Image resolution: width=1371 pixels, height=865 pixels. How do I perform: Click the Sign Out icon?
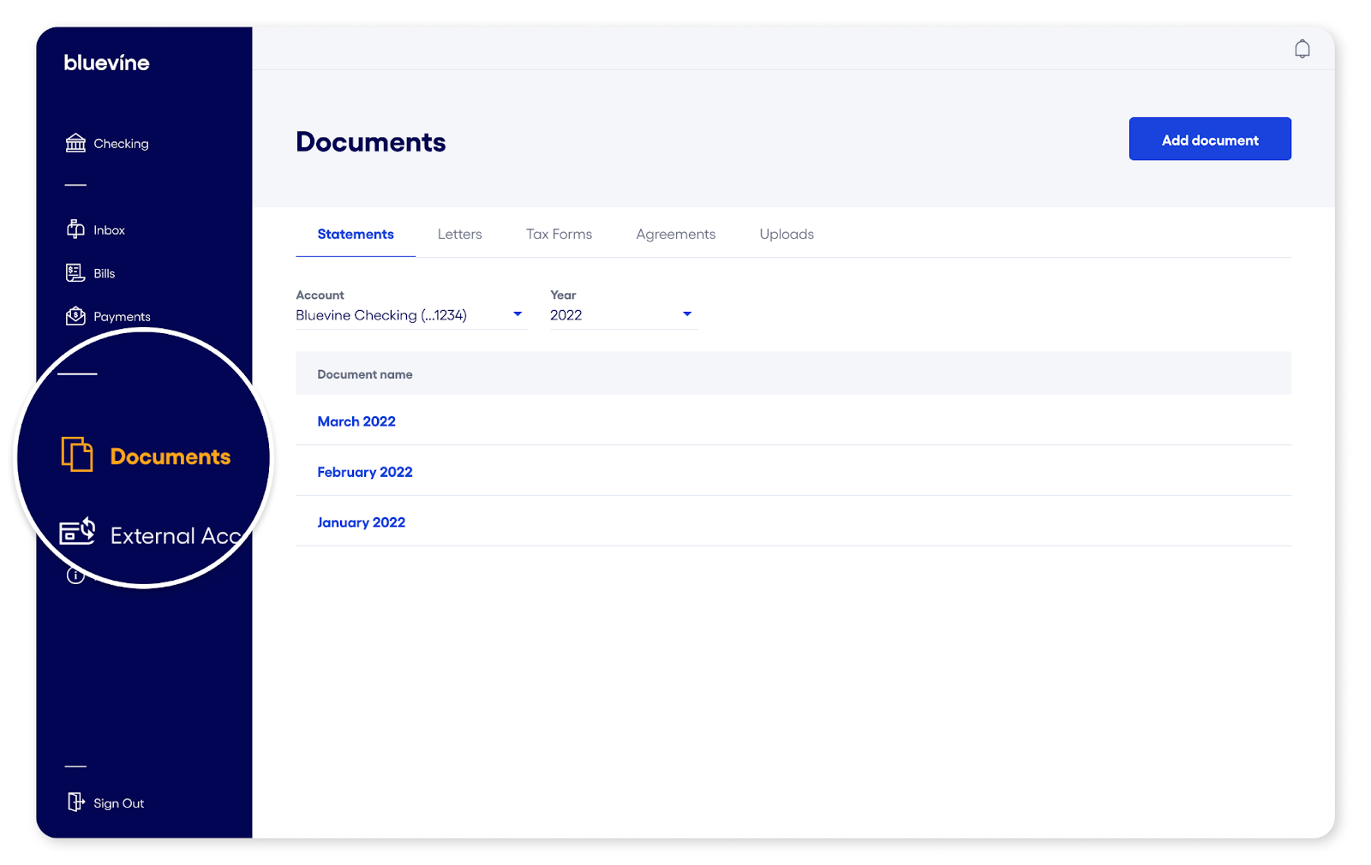75,801
